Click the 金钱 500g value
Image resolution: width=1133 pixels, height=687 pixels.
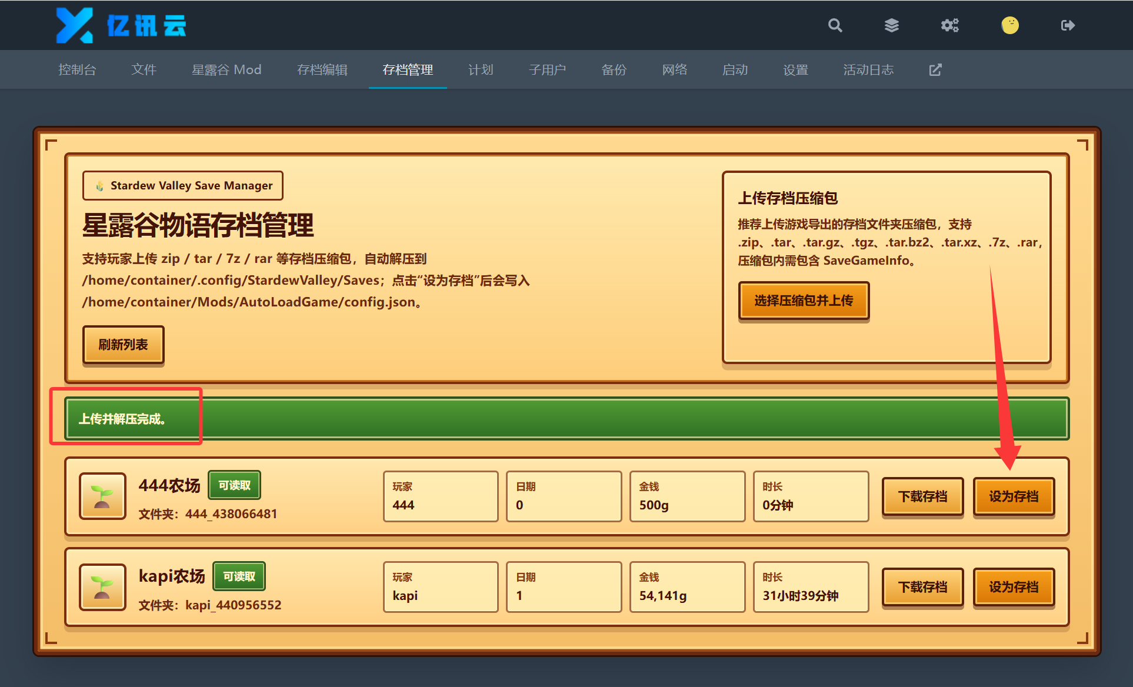tap(654, 505)
